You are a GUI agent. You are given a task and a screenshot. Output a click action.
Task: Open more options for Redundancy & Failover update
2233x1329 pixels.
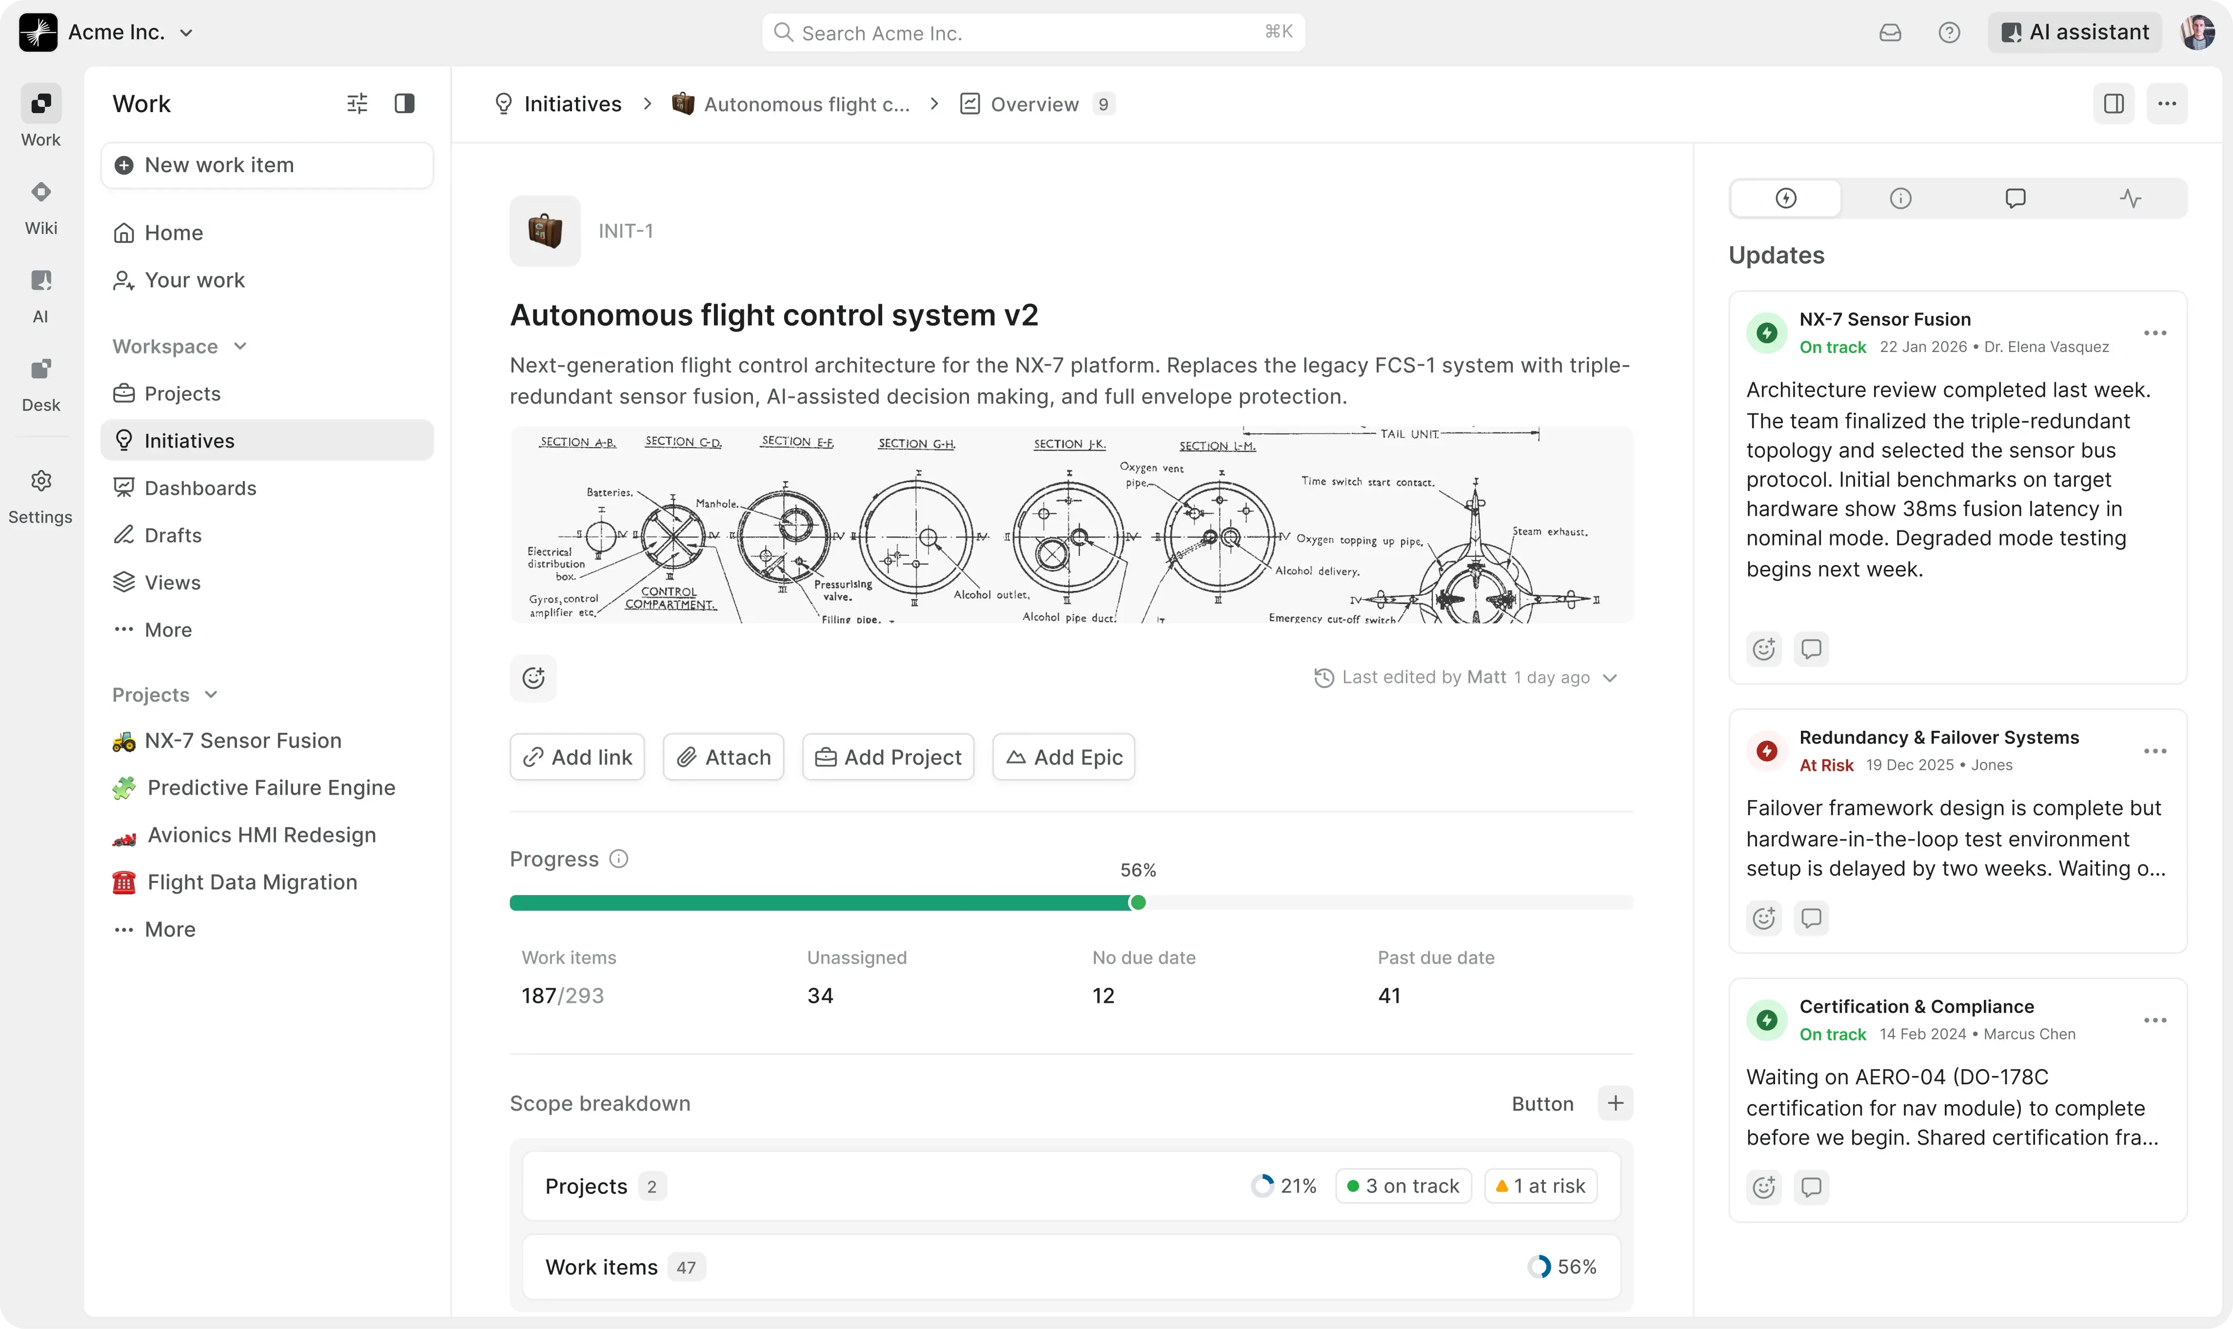pyautogui.click(x=2155, y=751)
